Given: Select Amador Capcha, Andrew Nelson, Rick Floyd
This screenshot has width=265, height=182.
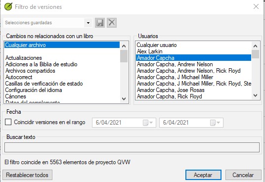Looking at the screenshot, I should click(193, 71).
